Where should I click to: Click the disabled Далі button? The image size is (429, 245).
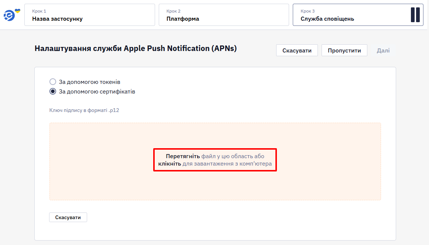pyautogui.click(x=383, y=50)
